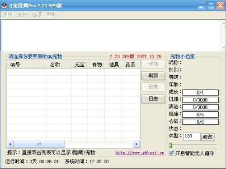Screen dimensions: 226x169
Task: Click the 体型 input field showing 130
Action: pyautogui.click(x=192, y=136)
